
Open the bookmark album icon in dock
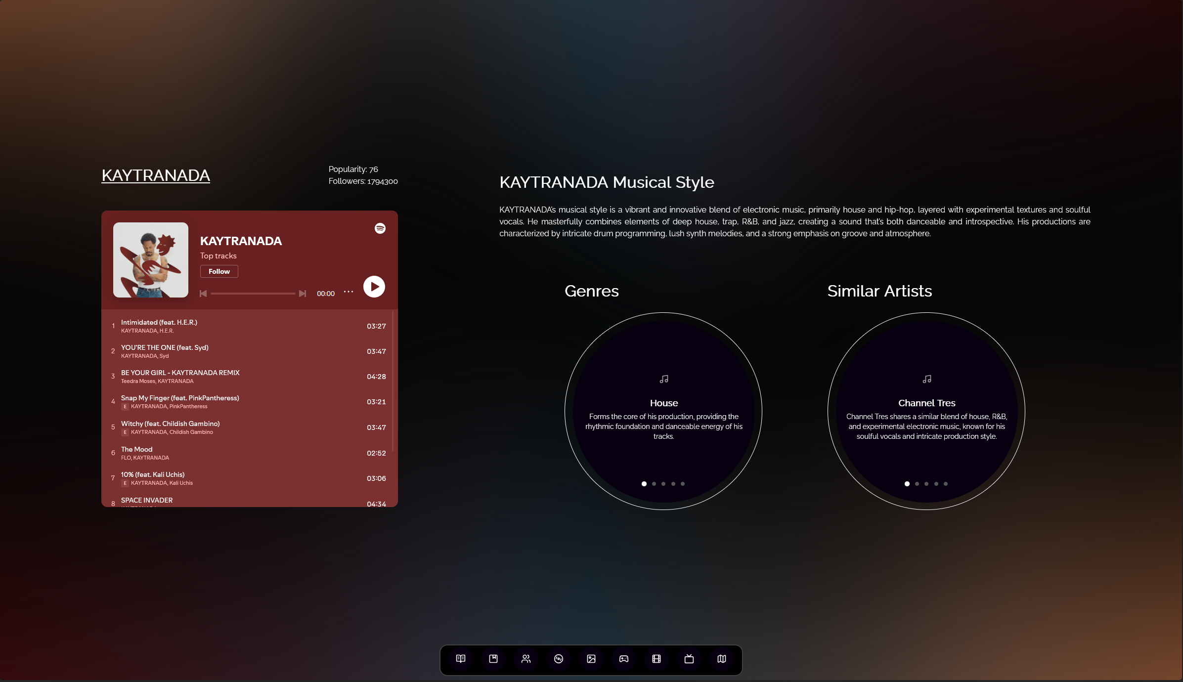pyautogui.click(x=493, y=659)
